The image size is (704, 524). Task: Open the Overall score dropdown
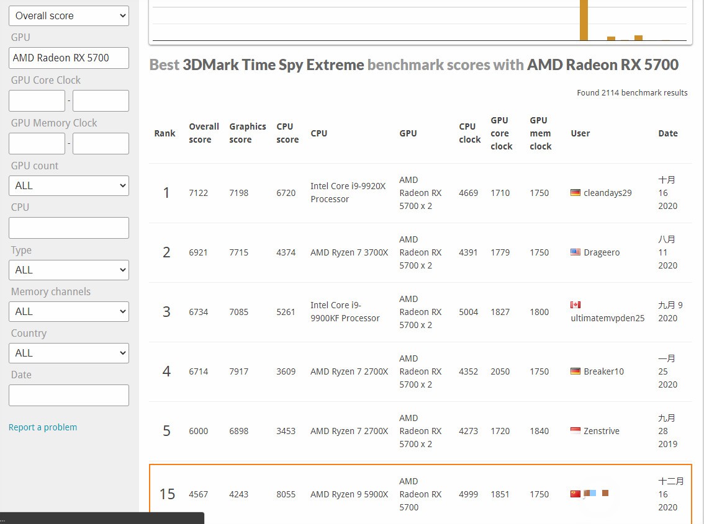tap(69, 16)
